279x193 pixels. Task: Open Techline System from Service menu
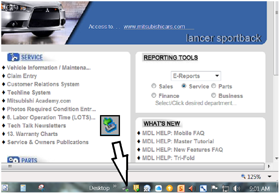point(29,93)
